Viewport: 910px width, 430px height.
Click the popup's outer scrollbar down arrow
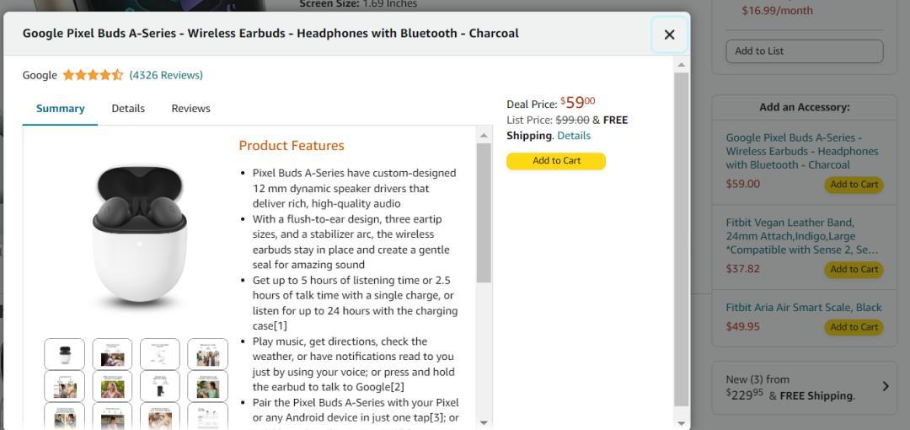pos(682,423)
